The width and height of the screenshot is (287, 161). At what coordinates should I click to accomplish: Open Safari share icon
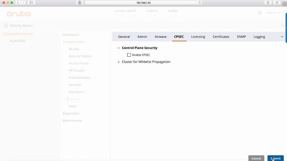[268, 3]
